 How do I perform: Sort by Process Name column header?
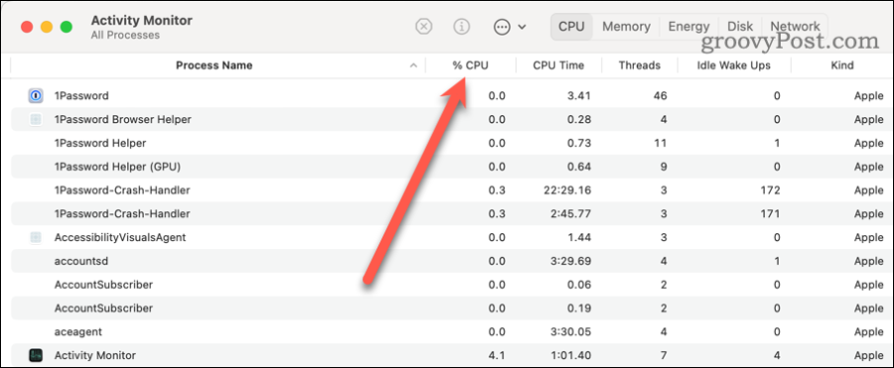click(214, 65)
